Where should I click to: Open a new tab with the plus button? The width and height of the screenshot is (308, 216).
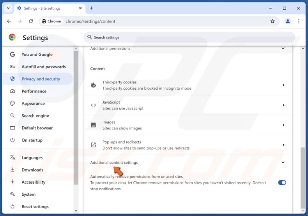pos(91,8)
